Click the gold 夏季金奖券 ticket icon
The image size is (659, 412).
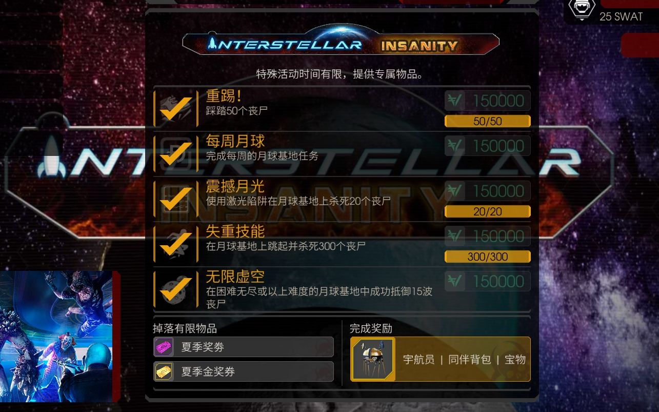[164, 371]
